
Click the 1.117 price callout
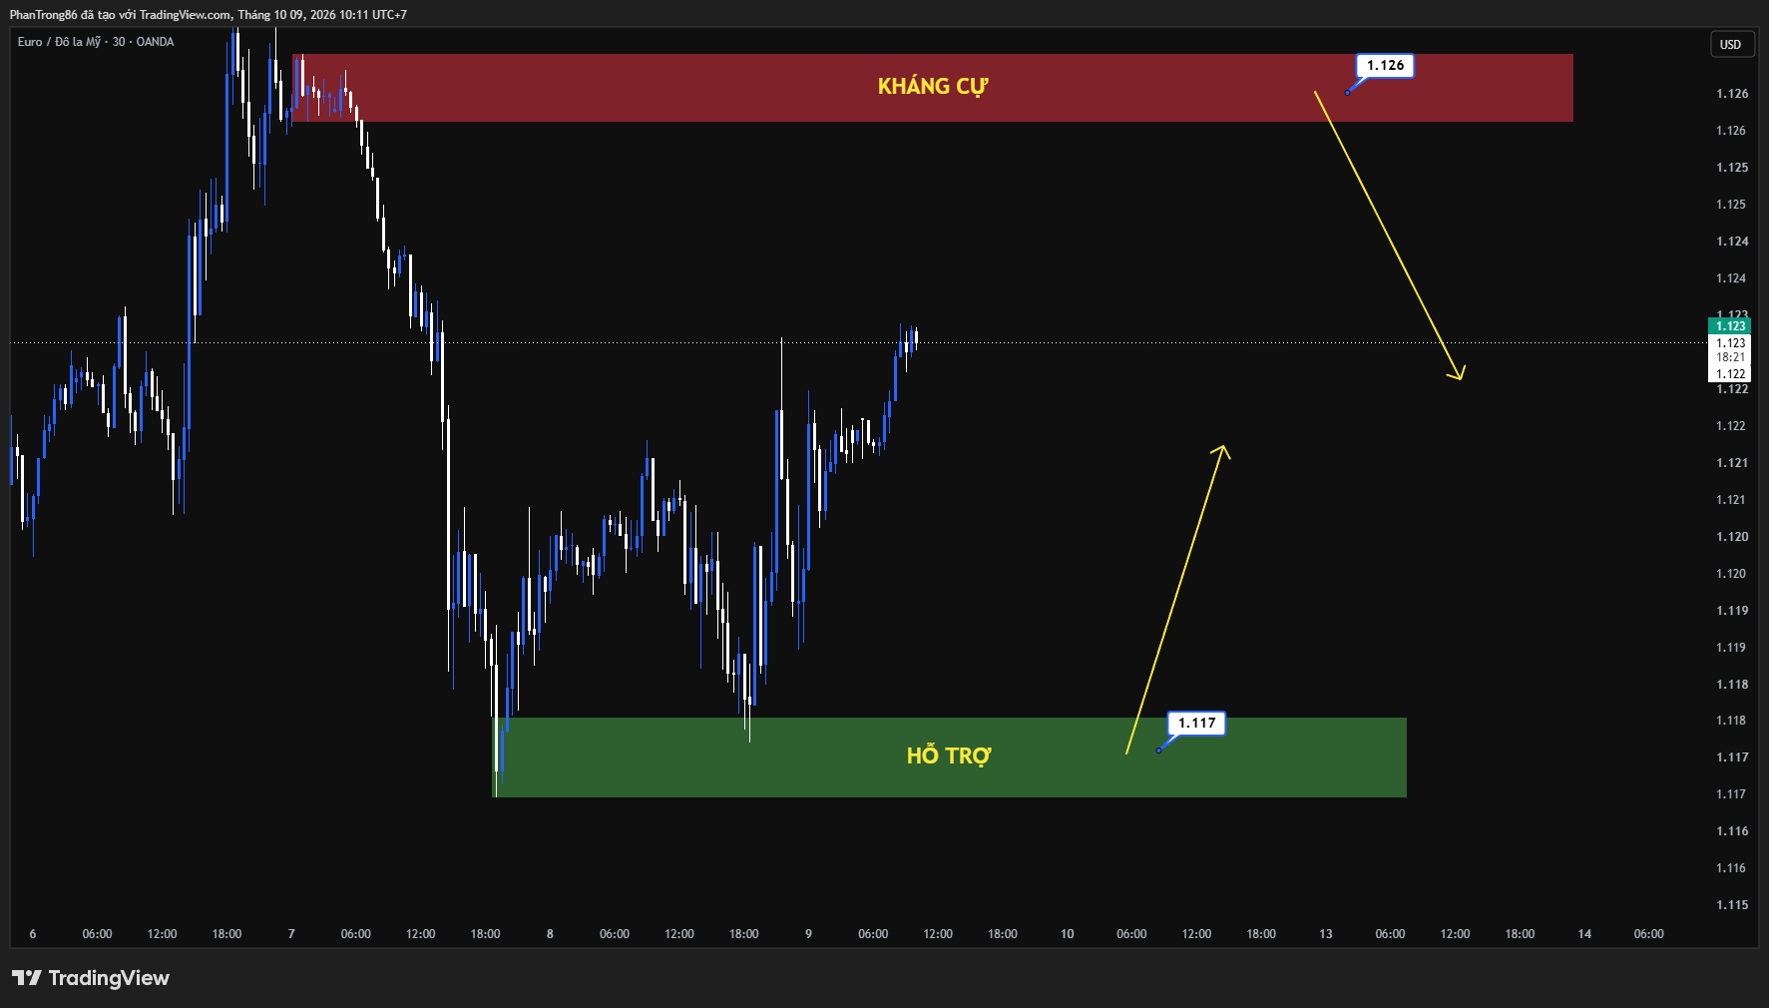pyautogui.click(x=1196, y=724)
